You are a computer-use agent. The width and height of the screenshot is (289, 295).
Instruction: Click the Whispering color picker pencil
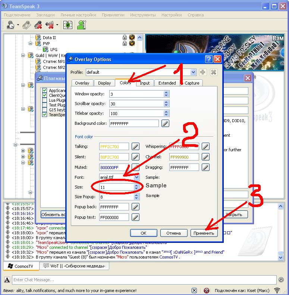click(x=205, y=146)
